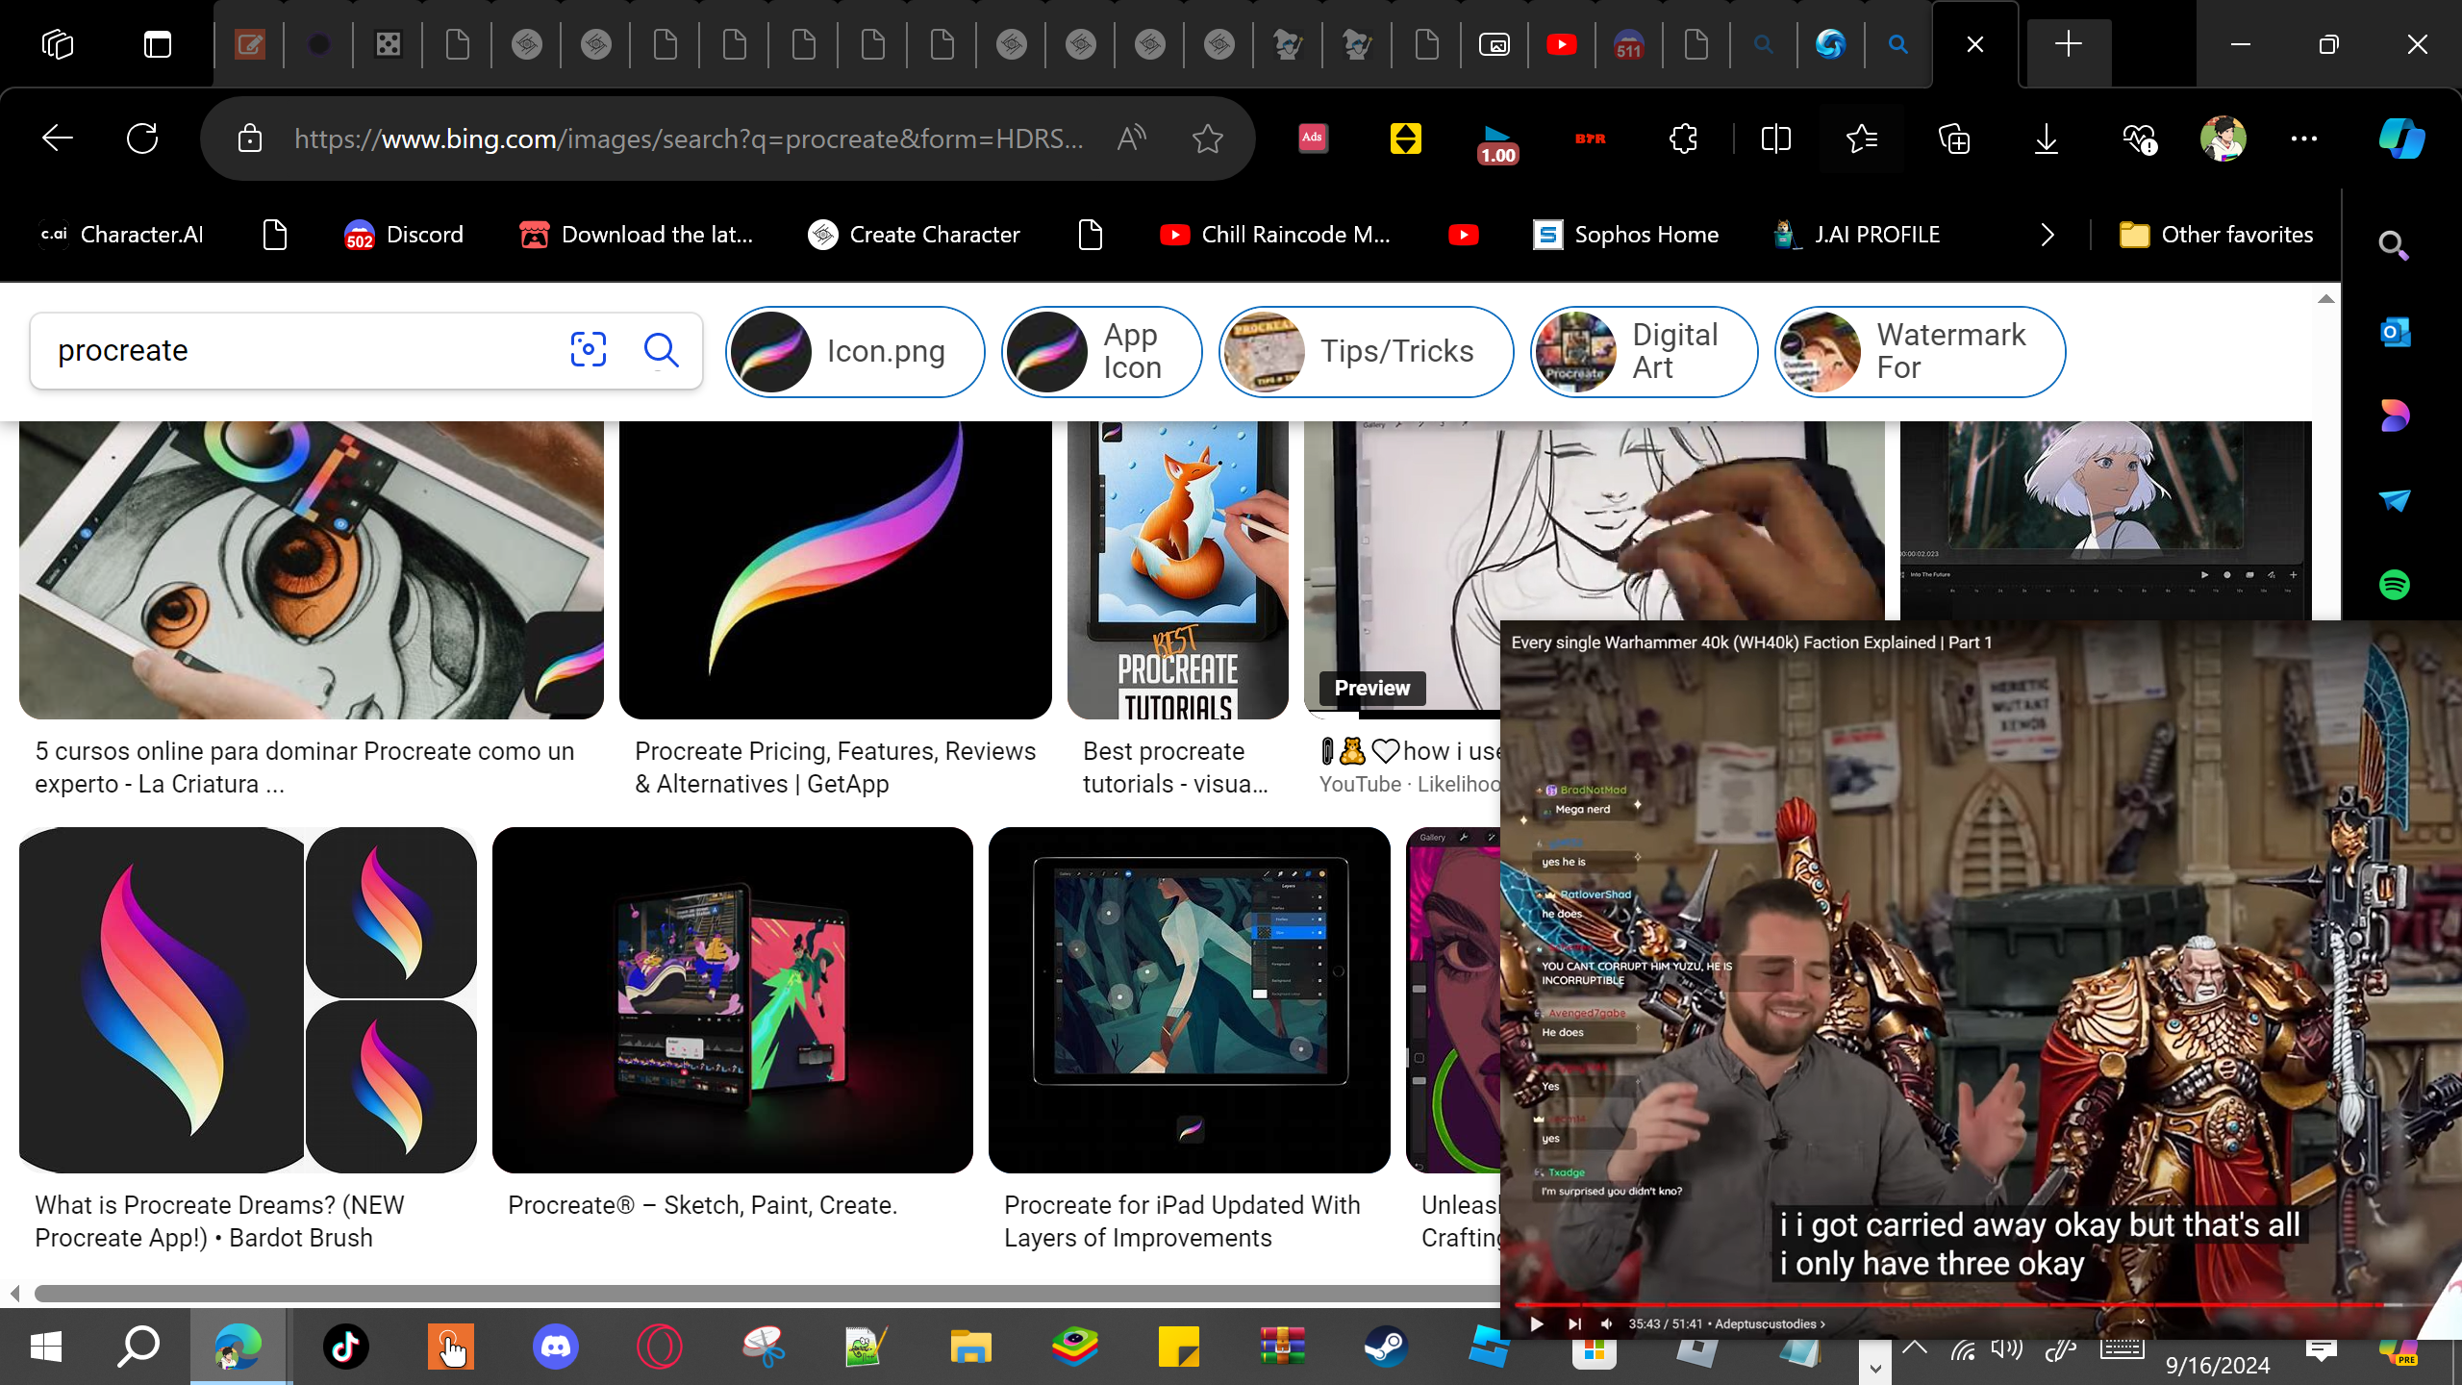2462x1385 pixels.
Task: Switch to the dice icon tab
Action: [388, 44]
